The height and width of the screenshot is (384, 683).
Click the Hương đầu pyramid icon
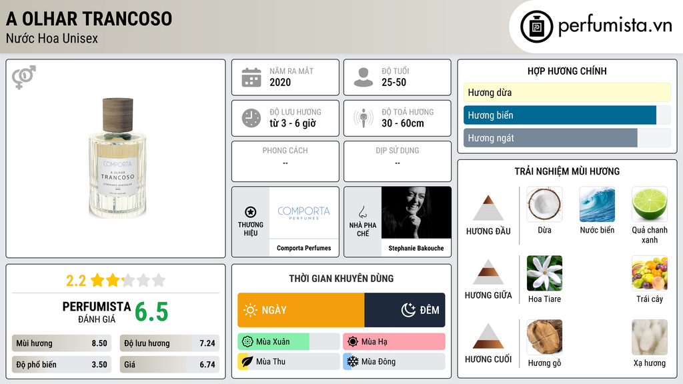click(x=488, y=208)
